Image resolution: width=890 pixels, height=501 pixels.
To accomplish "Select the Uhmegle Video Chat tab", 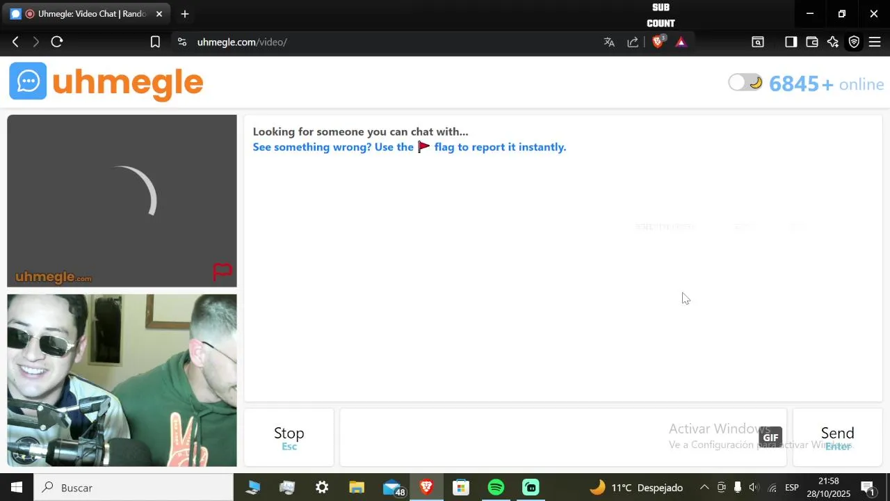I will tap(86, 14).
